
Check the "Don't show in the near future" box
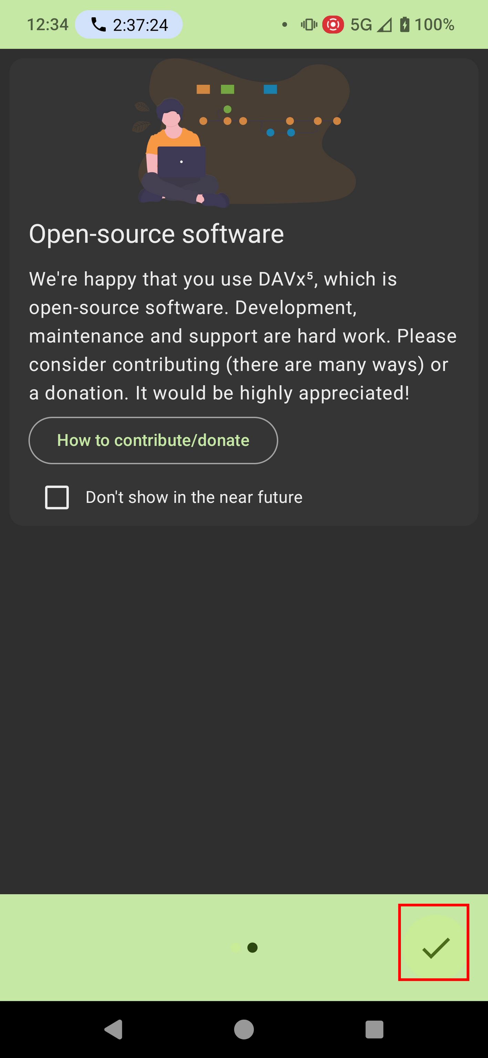[56, 497]
